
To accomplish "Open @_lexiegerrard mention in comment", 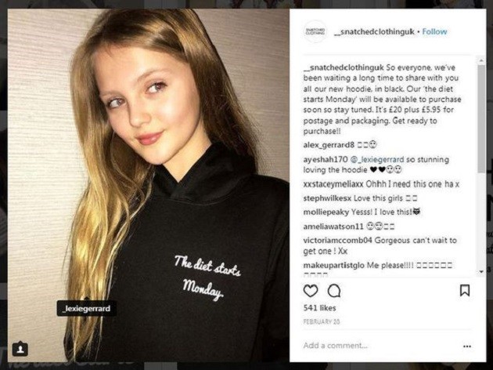I will 376,160.
